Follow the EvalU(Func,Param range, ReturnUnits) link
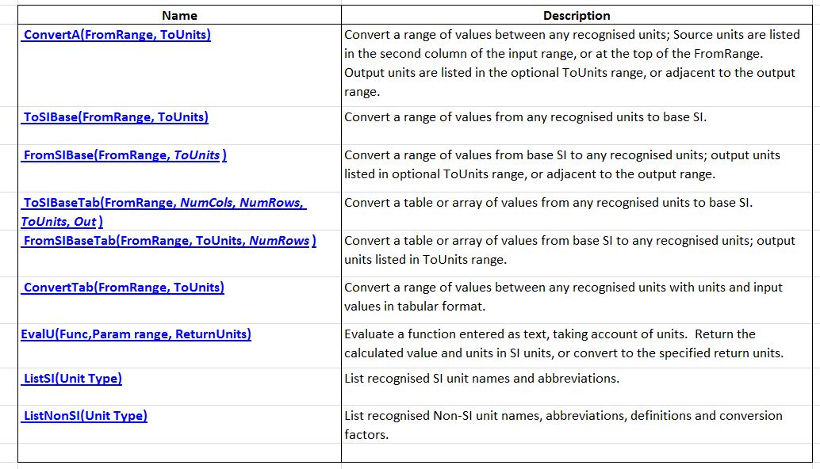The image size is (820, 469). tap(136, 334)
